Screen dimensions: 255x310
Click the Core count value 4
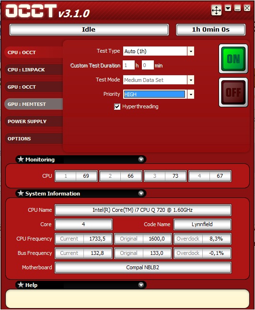point(83,224)
